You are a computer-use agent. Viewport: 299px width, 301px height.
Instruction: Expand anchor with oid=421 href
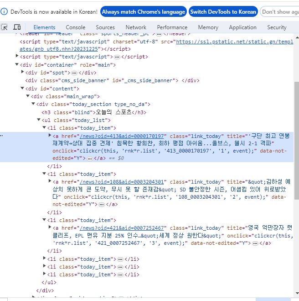(50, 227)
